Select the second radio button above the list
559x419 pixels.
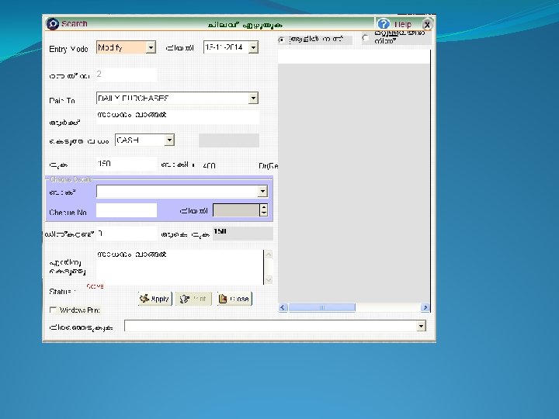point(366,37)
